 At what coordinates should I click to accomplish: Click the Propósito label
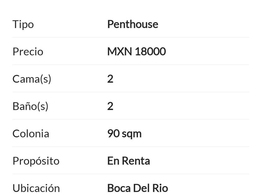point(36,161)
